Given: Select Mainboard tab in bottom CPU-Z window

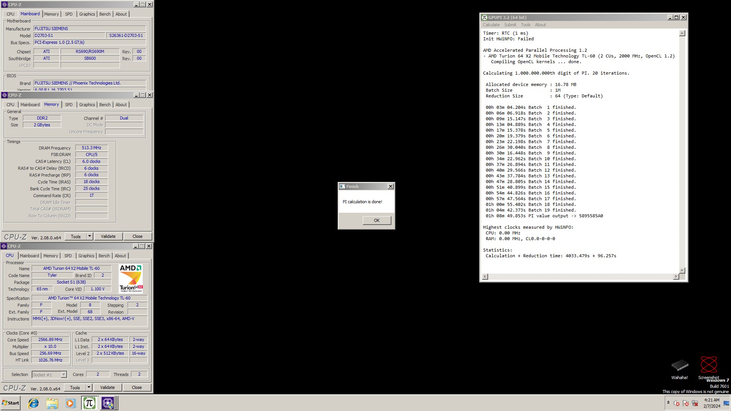Looking at the screenshot, I should (29, 256).
